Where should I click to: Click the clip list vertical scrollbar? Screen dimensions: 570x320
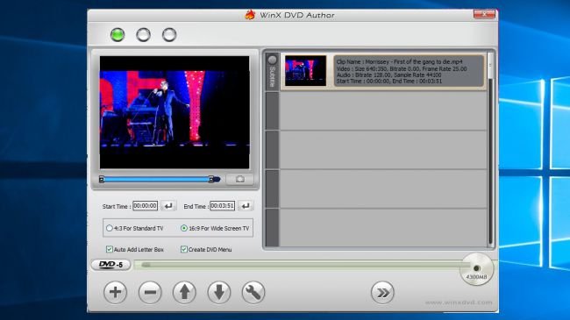click(x=490, y=149)
